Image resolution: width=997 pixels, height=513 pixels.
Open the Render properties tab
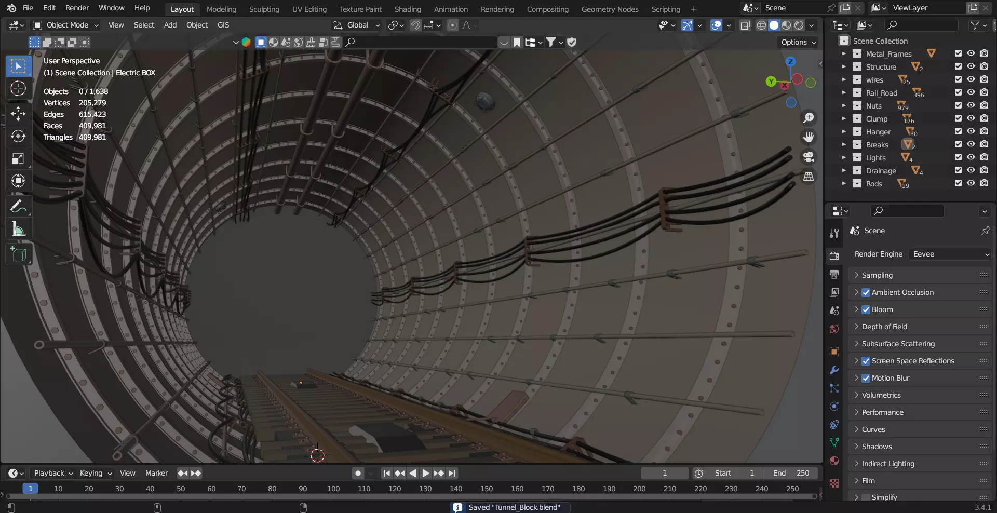point(834,255)
